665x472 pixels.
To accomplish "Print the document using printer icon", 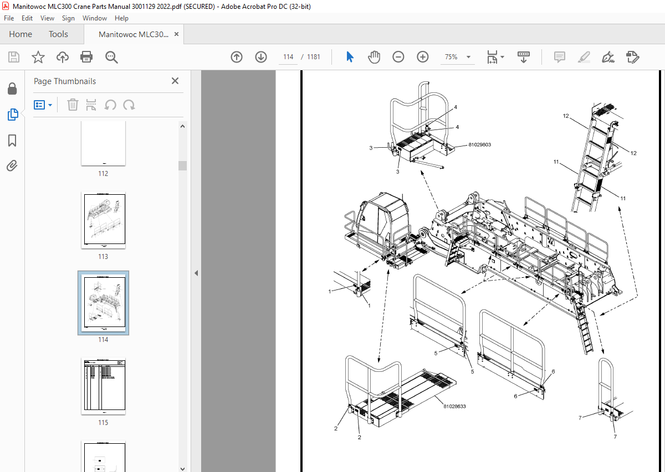I will pos(86,57).
